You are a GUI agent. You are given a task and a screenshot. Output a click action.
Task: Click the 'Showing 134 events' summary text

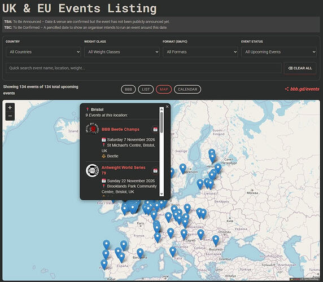click(41, 90)
